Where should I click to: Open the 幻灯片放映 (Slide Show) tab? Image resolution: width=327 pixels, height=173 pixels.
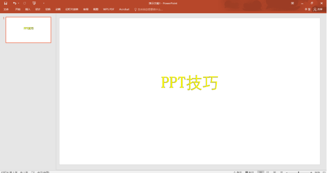pos(72,9)
